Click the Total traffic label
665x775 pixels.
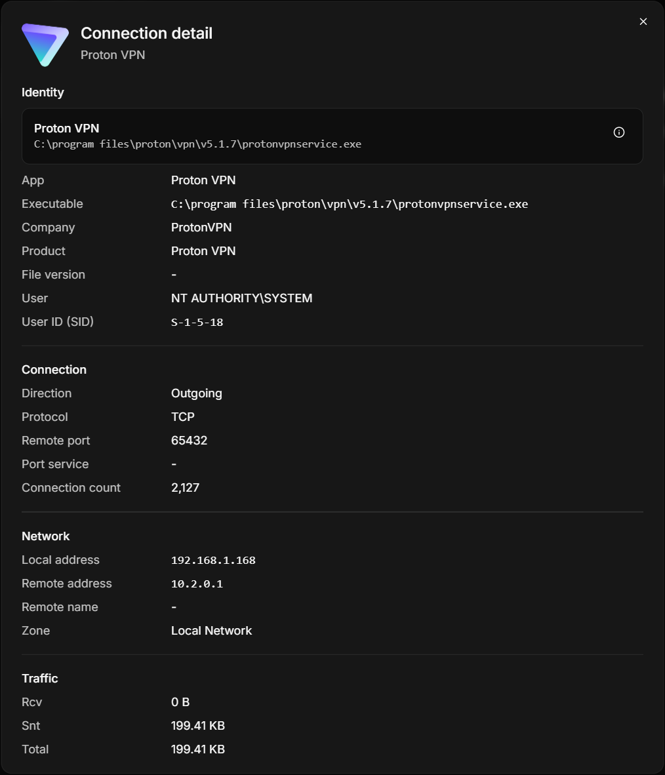(x=35, y=749)
